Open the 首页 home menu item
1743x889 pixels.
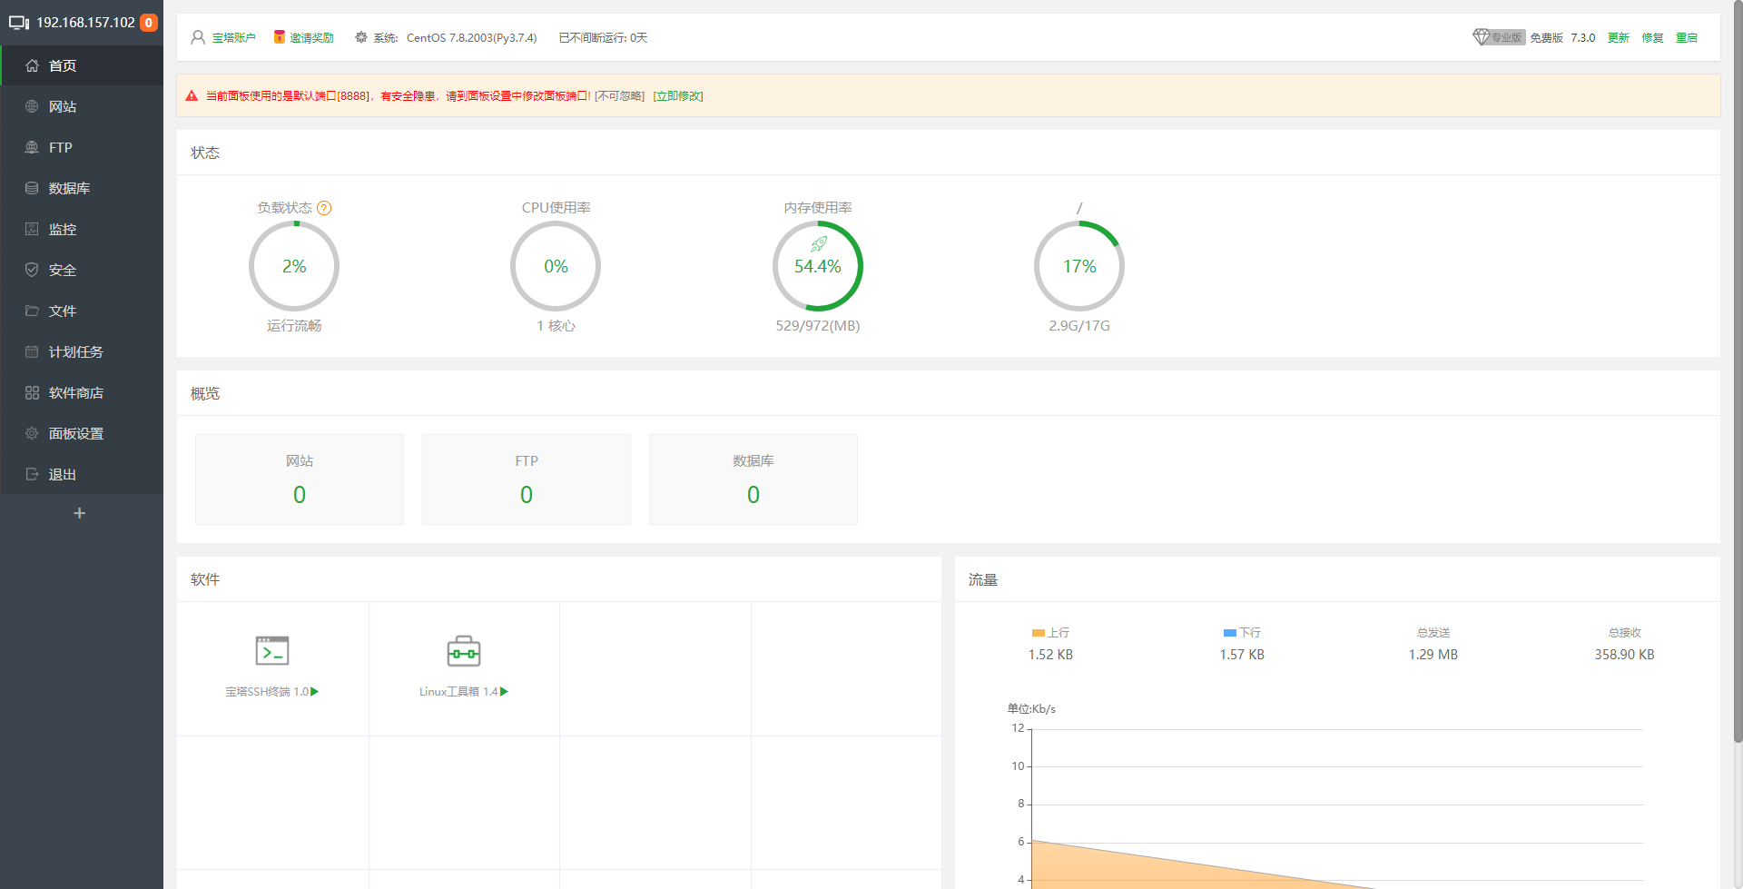82,65
